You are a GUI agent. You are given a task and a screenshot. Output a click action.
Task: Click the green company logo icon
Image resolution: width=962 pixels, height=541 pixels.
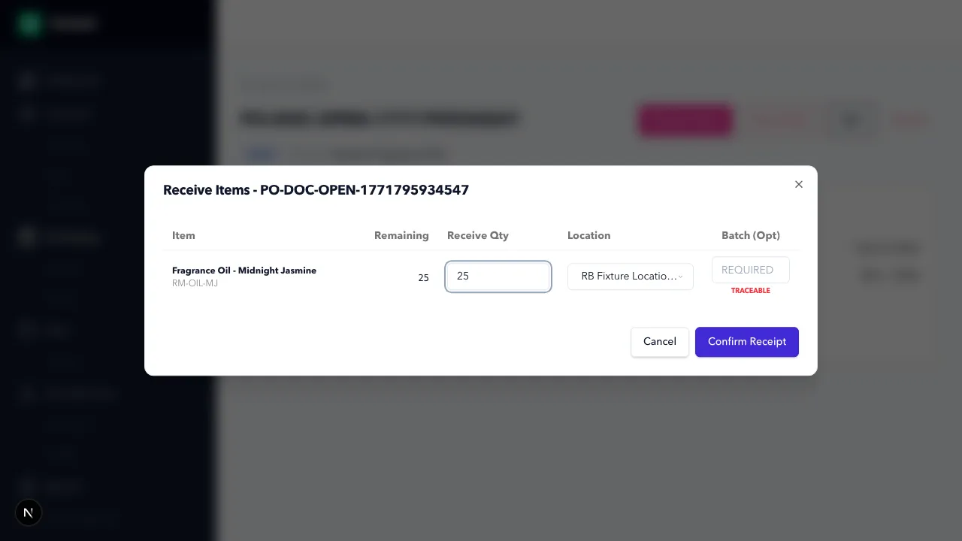coord(29,23)
